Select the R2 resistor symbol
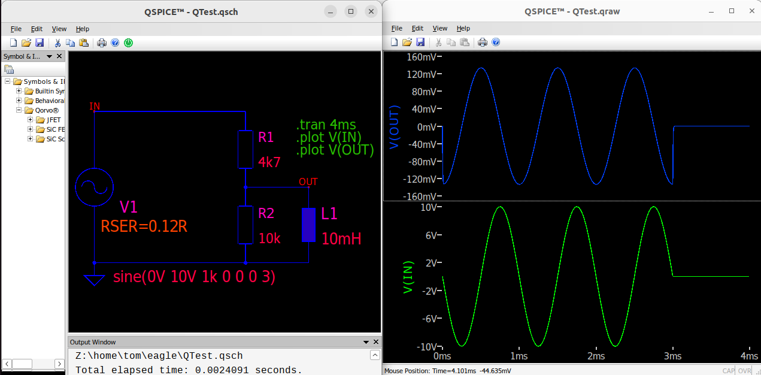761x375 pixels. 245,225
